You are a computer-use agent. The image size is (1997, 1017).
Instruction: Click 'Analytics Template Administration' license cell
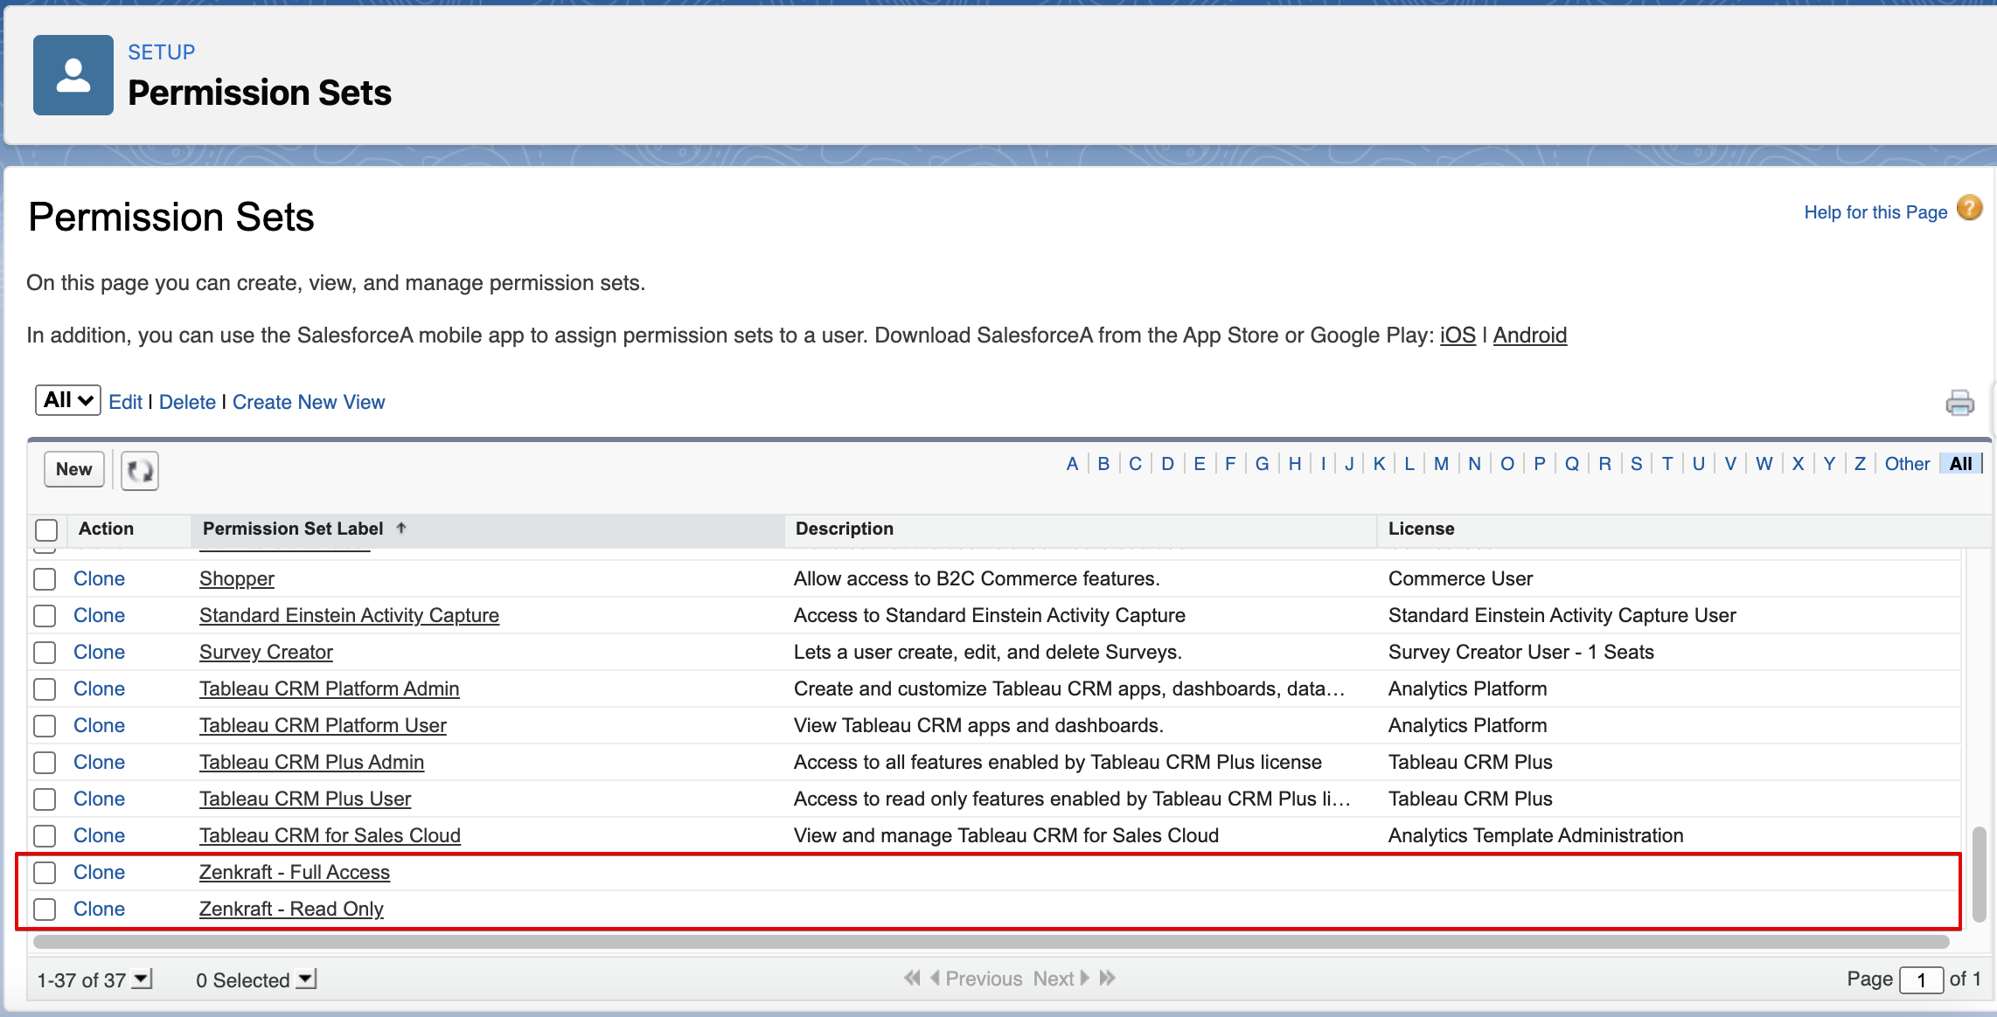(1535, 836)
